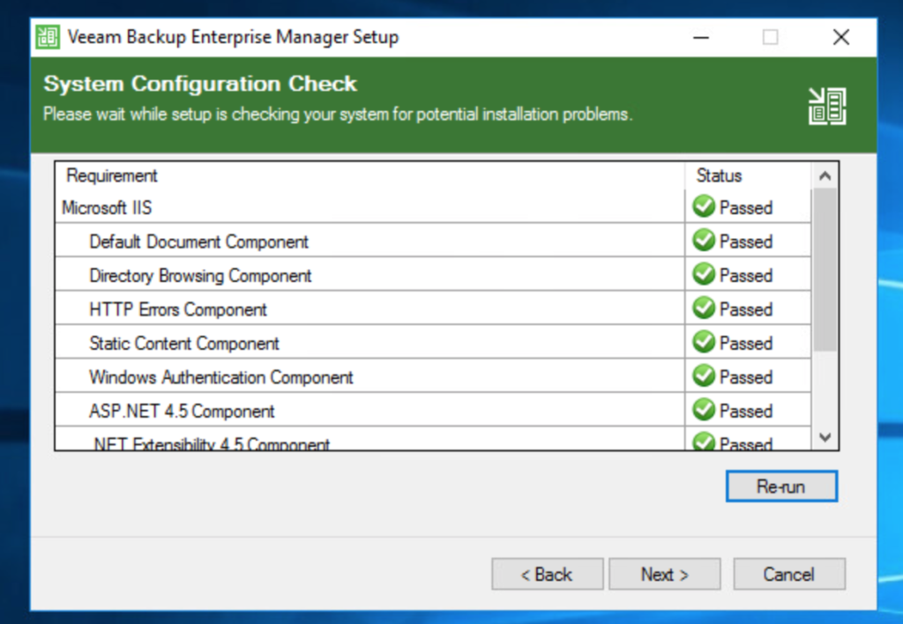Click the Passed checkmark for Microsoft IIS
The image size is (903, 624).
click(704, 206)
